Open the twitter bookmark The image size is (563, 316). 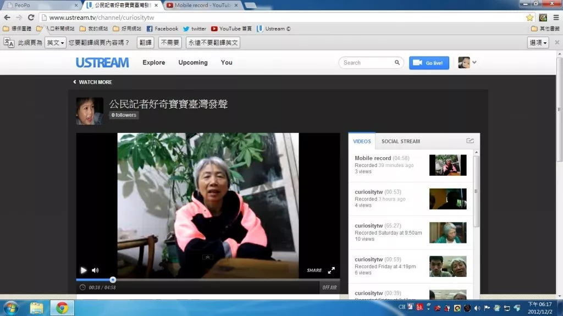pyautogui.click(x=195, y=29)
